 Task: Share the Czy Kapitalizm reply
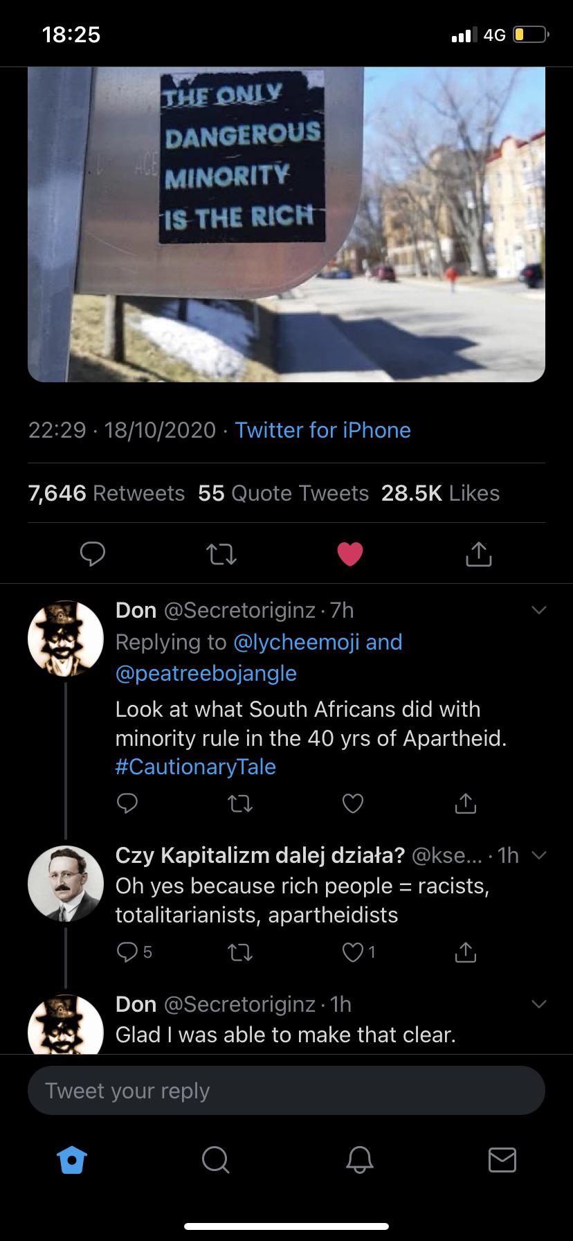(x=466, y=952)
